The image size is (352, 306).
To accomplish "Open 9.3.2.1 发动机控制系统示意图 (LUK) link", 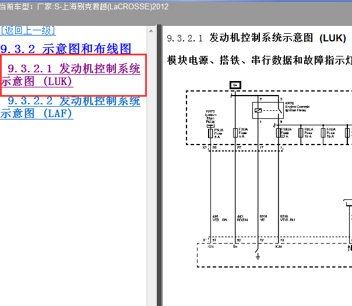I will pyautogui.click(x=71, y=75).
